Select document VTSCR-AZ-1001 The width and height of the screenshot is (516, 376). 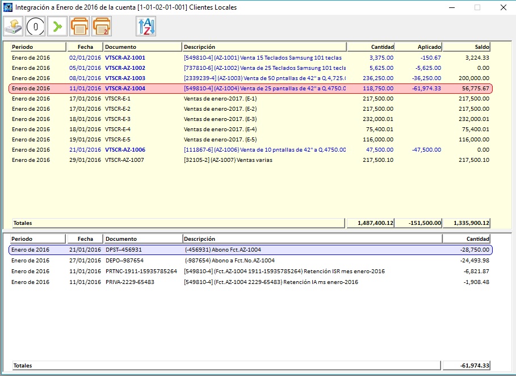(125, 57)
